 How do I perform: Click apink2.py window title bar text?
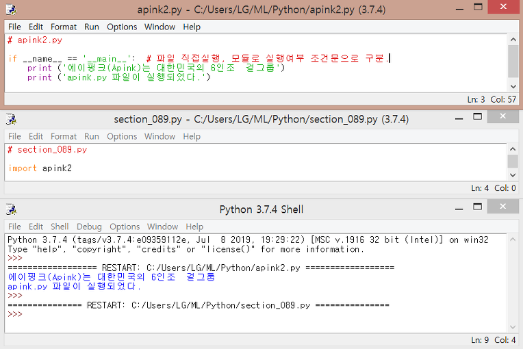(x=261, y=10)
